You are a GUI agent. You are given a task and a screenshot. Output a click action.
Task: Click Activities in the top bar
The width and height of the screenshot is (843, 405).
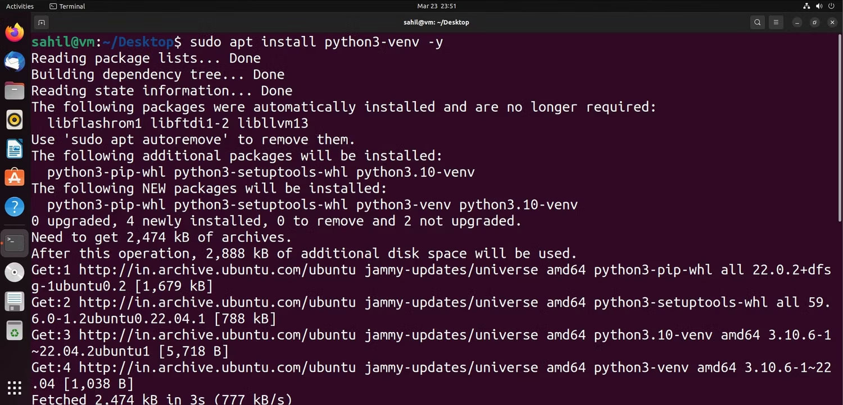tap(20, 6)
